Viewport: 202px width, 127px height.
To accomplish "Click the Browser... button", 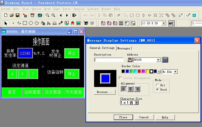I will [104, 92].
